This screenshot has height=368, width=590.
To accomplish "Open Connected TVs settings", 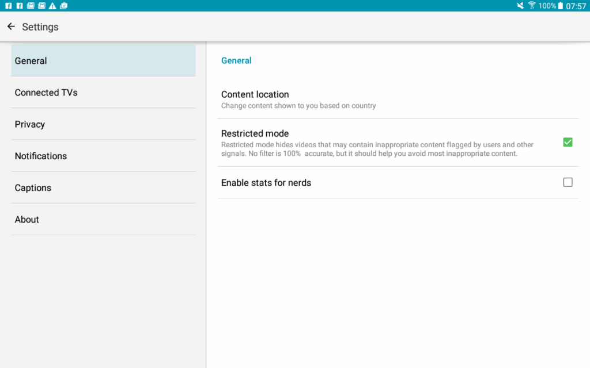I will (x=103, y=93).
